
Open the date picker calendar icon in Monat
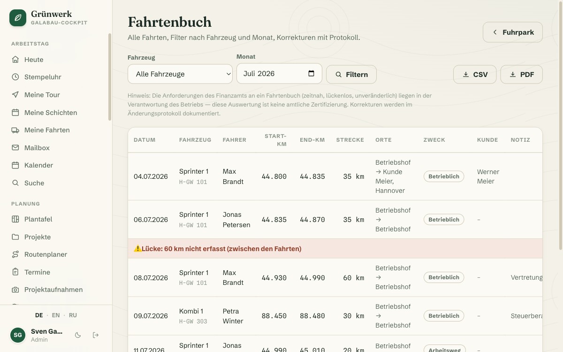pyautogui.click(x=311, y=74)
